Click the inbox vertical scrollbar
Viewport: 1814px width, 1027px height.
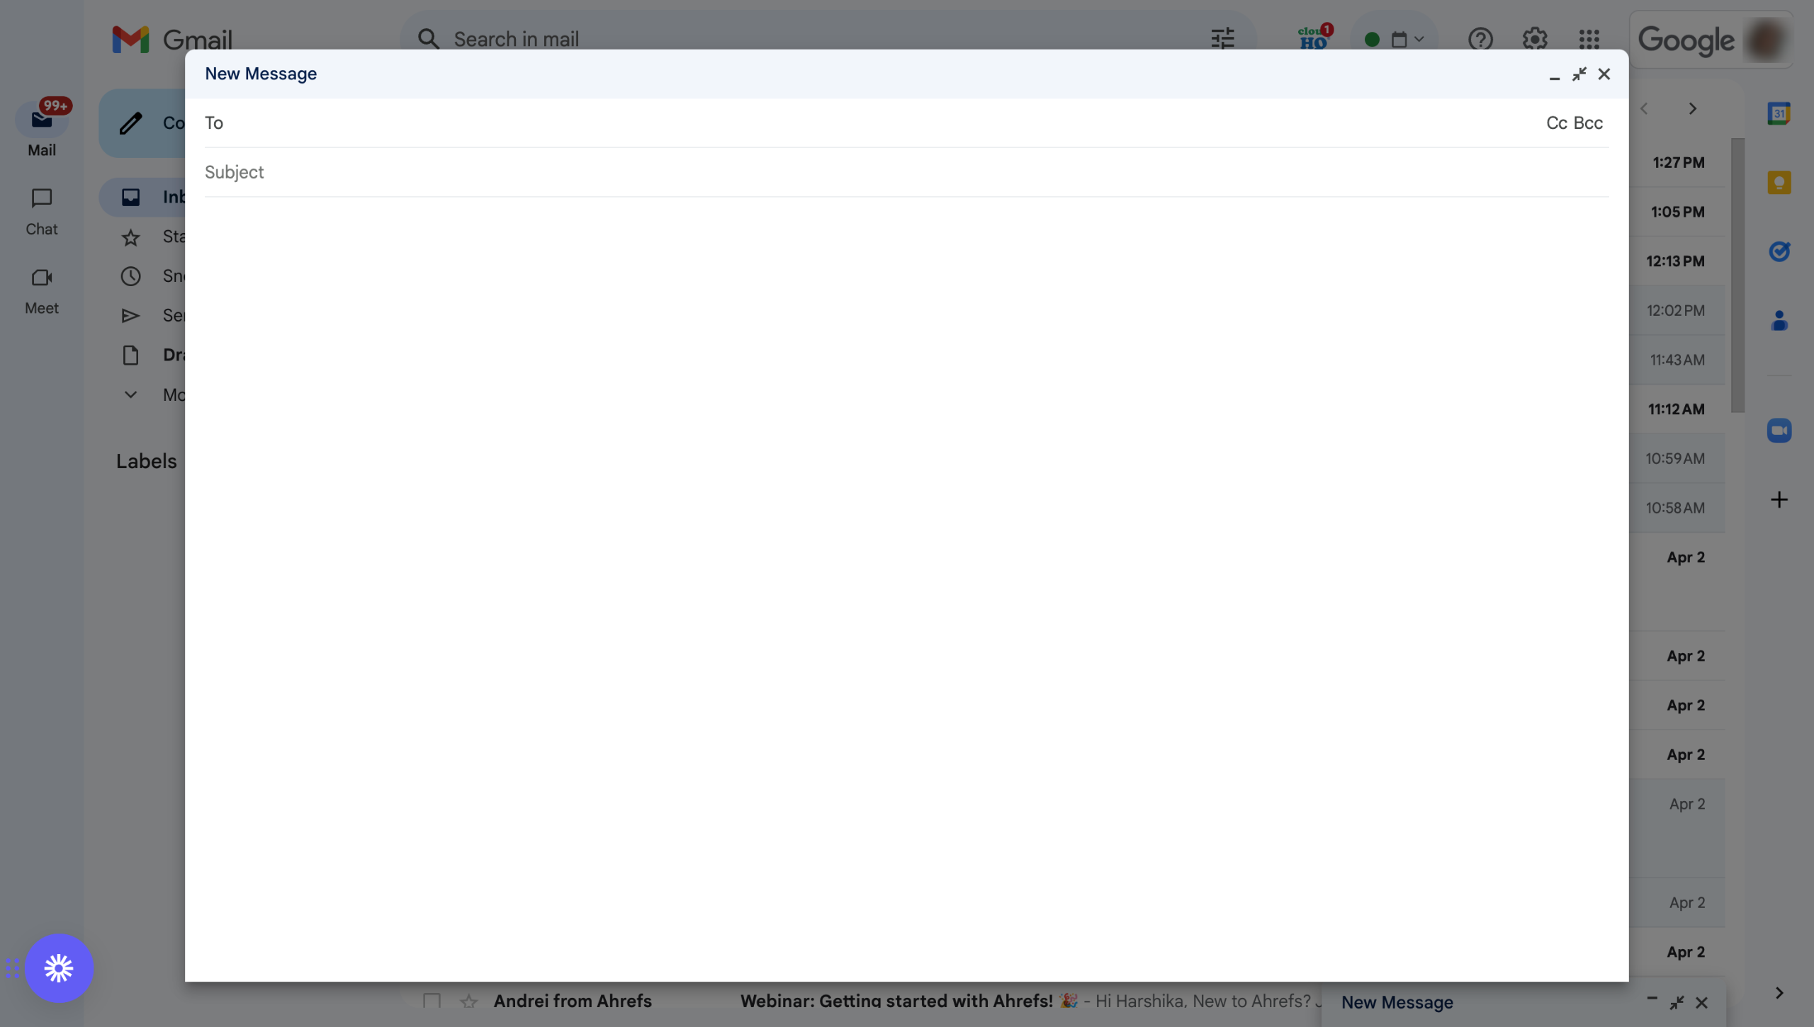click(x=1737, y=276)
